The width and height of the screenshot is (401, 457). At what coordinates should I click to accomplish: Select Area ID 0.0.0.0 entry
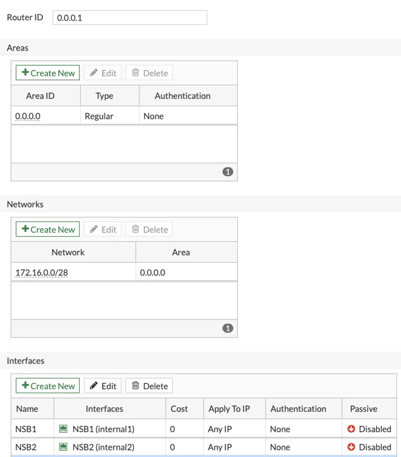click(x=28, y=116)
